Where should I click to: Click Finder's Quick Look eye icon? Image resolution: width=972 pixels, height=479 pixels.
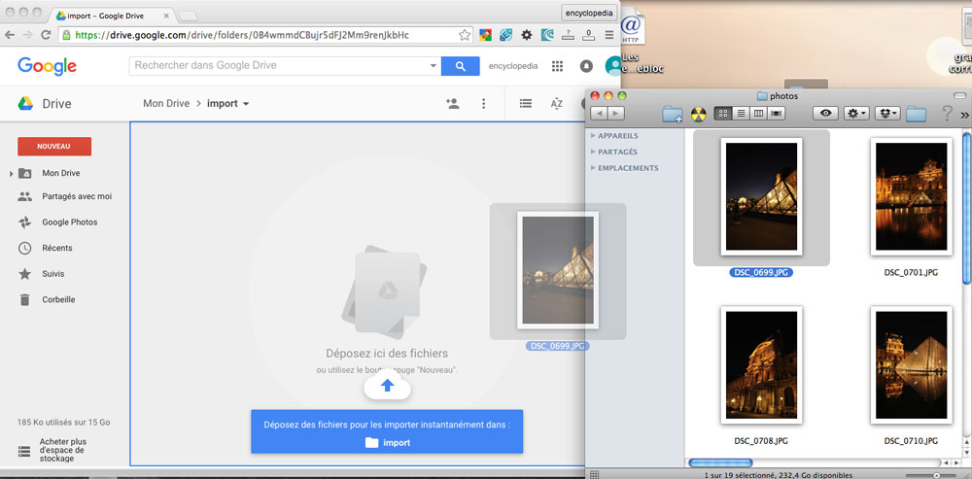click(x=826, y=114)
